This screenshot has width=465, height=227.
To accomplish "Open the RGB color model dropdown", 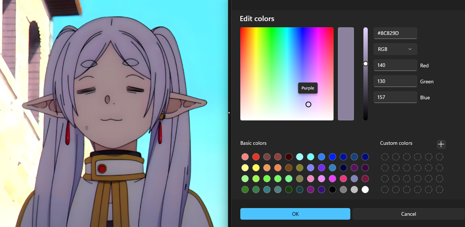I will (395, 49).
